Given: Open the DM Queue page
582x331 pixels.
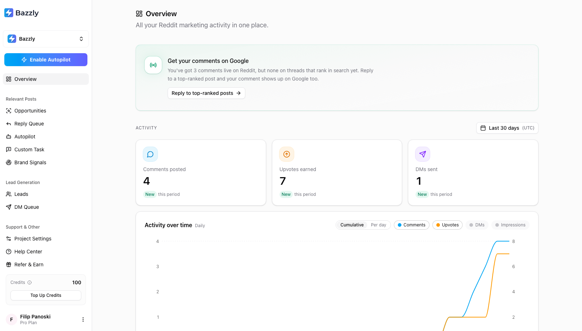Looking at the screenshot, I should [x=46, y=207].
